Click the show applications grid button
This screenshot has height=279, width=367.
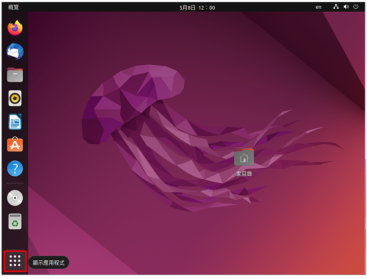click(x=15, y=261)
